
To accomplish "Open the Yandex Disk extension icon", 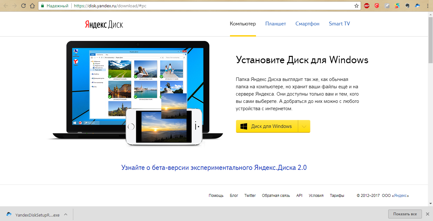I will click(x=417, y=6).
